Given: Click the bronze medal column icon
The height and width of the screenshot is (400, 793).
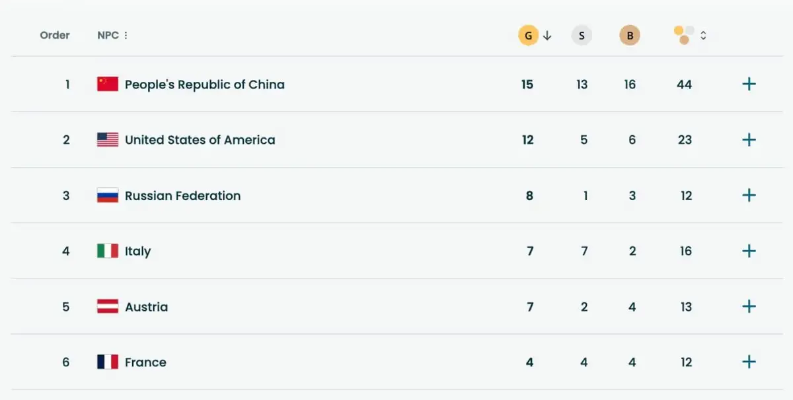Looking at the screenshot, I should [x=630, y=36].
